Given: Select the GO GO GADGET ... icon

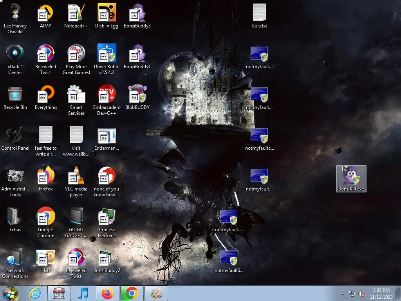Looking at the screenshot, I should click(76, 223).
